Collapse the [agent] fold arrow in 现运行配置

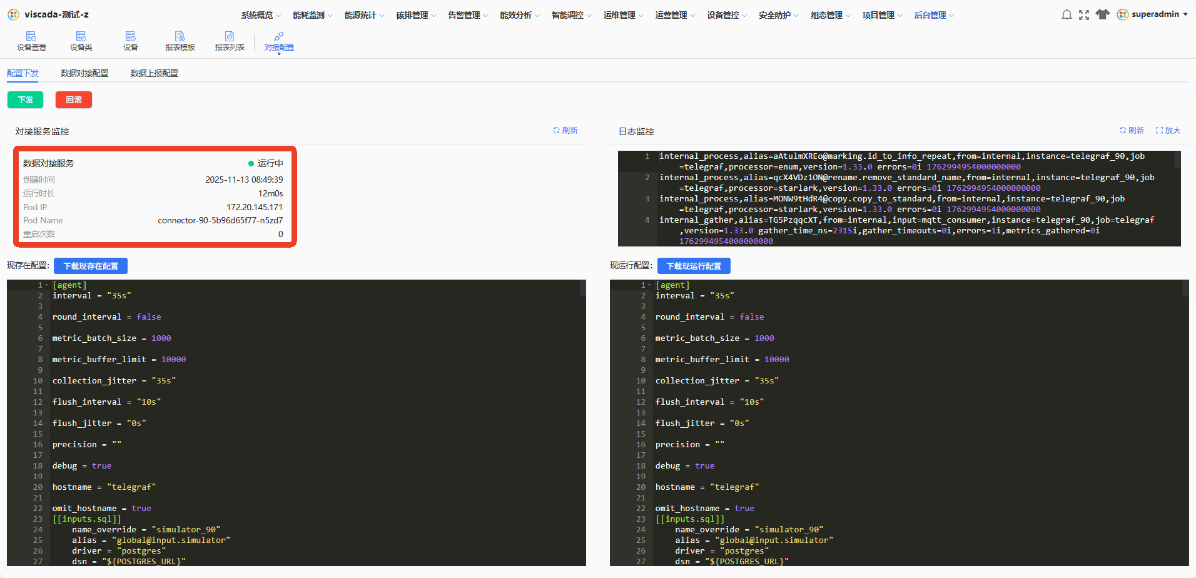click(649, 285)
